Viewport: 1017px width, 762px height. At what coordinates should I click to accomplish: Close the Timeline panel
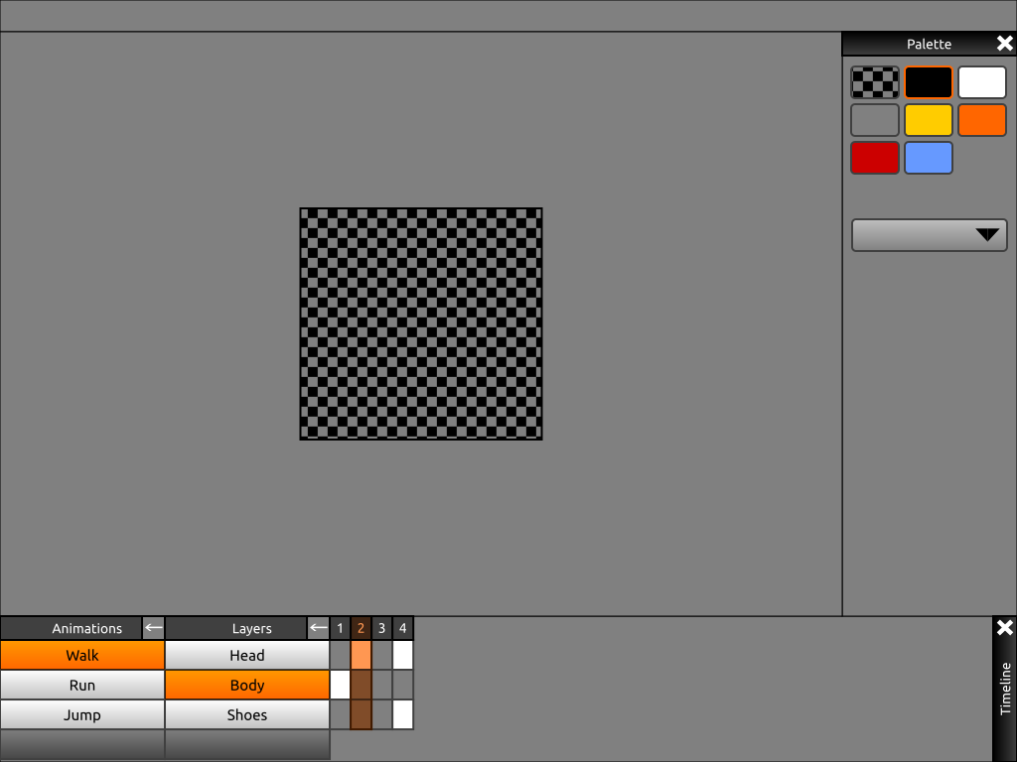tap(1005, 627)
